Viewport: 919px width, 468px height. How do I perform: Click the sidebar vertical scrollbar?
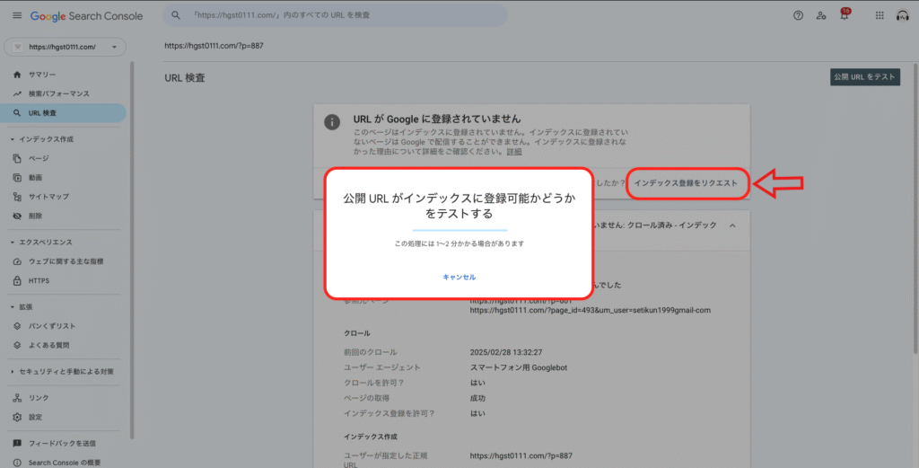[x=131, y=249]
